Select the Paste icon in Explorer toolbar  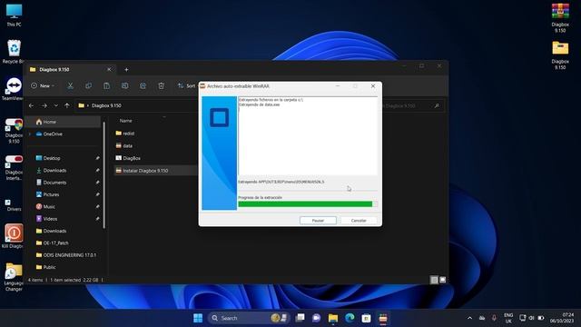tap(107, 86)
